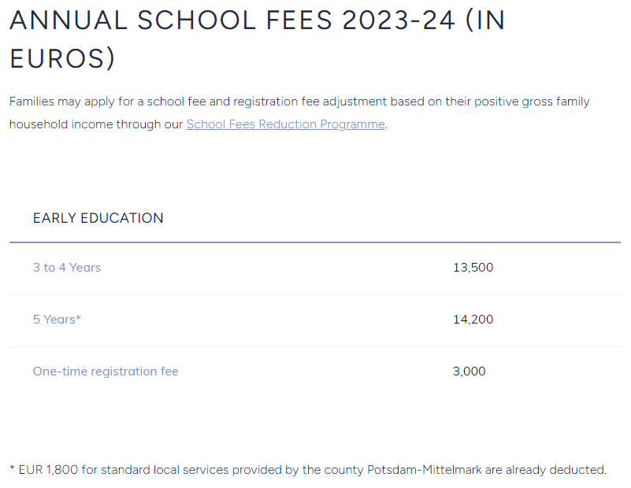Viewport: 631px width, 488px height.
Task: Click 'positive gross family' in the paragraph
Action: (x=532, y=102)
